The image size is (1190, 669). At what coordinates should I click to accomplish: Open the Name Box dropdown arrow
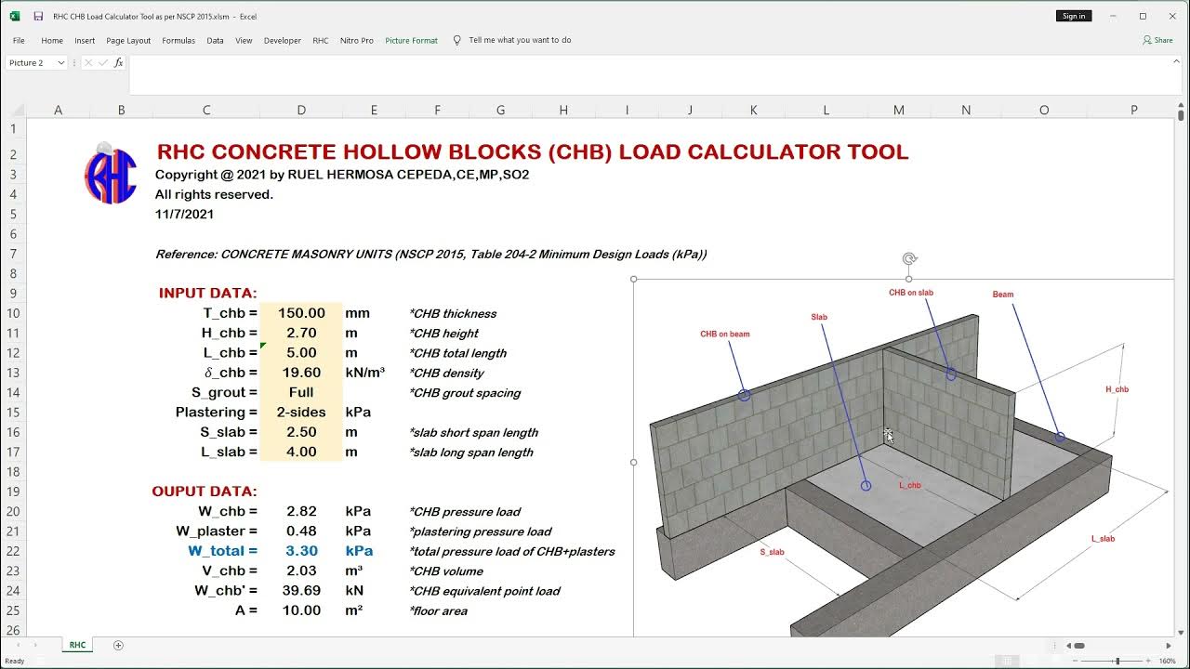pyautogui.click(x=60, y=62)
